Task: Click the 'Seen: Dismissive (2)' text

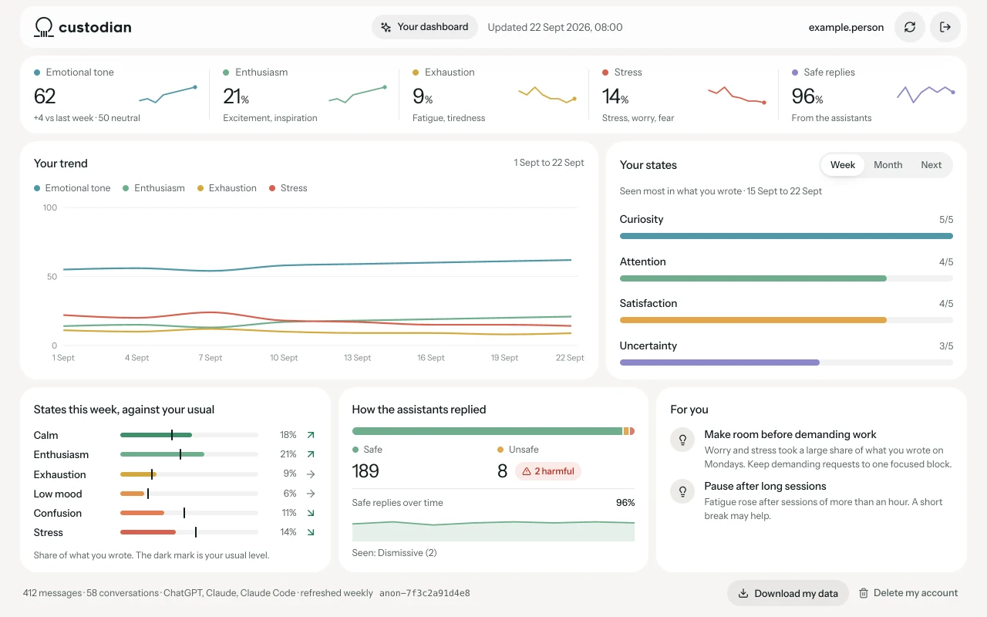Action: coord(395,553)
